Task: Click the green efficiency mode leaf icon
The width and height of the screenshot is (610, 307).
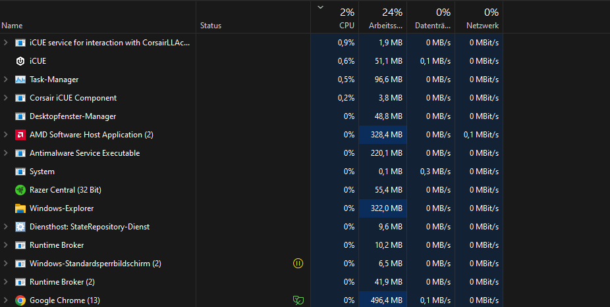Action: (x=298, y=300)
